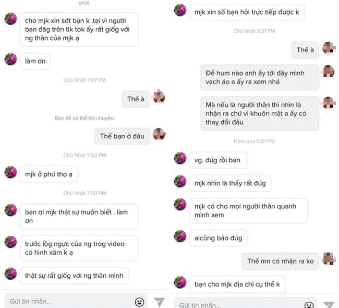Open purple flower avatar beside 'làm ơn'
This screenshot has height=308, width=339.
click(10, 59)
